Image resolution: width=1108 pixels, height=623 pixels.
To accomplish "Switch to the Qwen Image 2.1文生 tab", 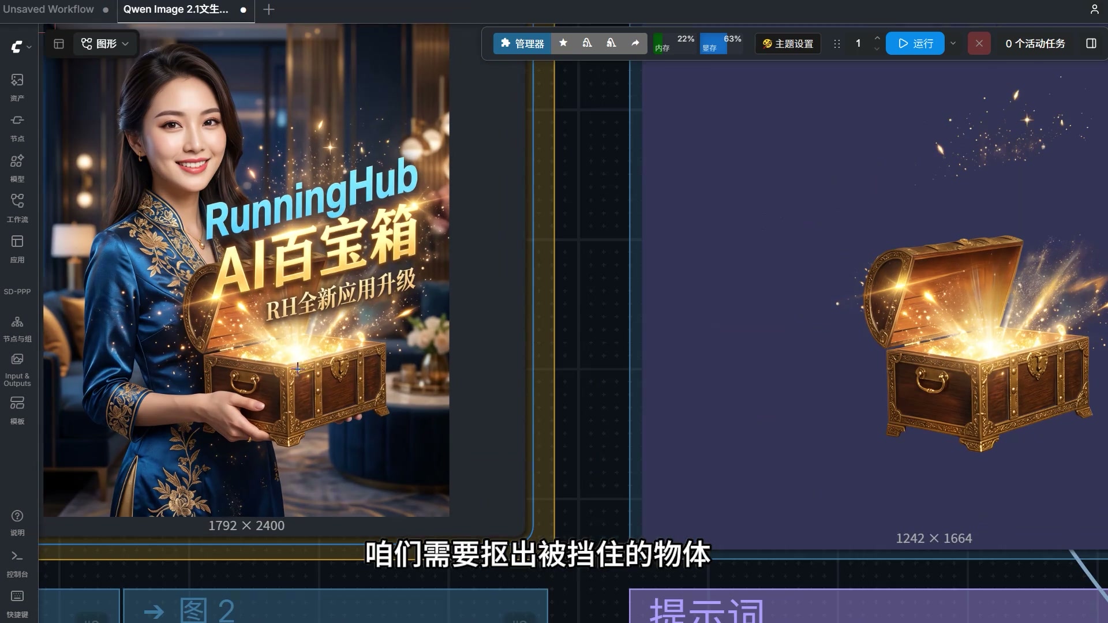I will pyautogui.click(x=185, y=10).
